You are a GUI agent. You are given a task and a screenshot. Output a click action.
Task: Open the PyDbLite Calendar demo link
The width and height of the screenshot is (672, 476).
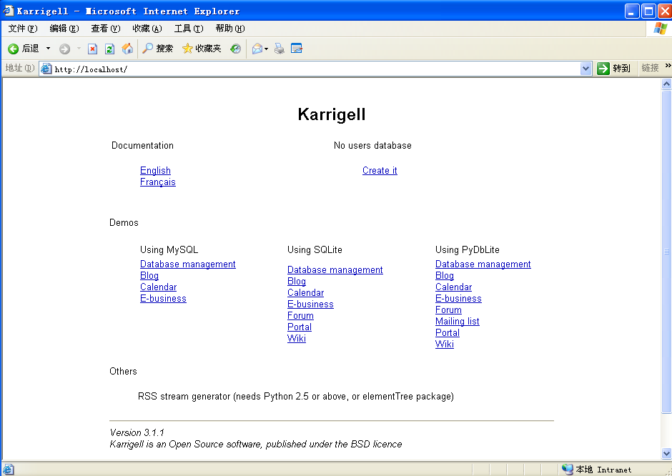[x=453, y=287]
